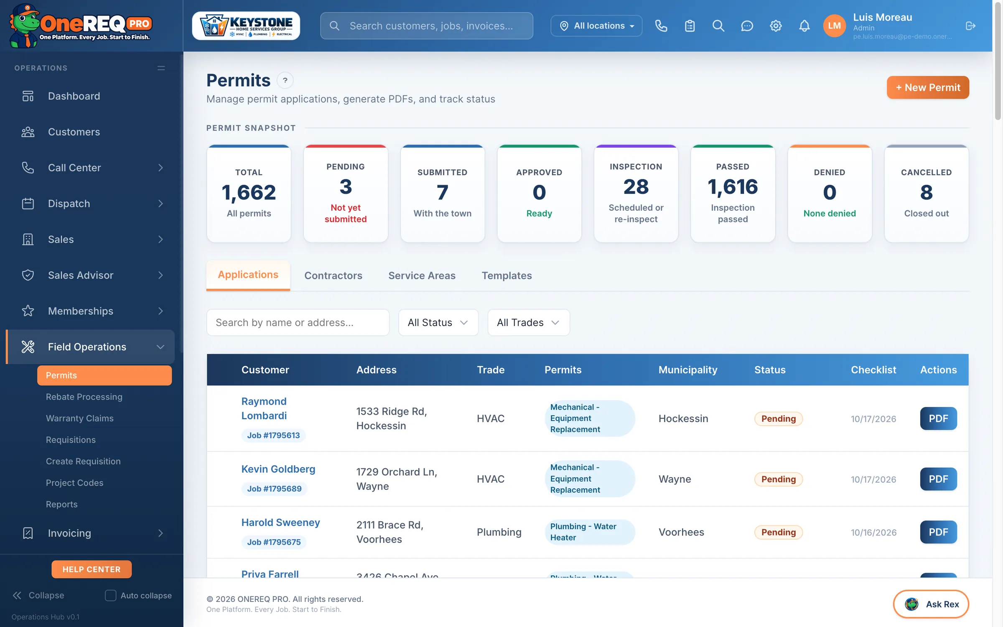Collapse the Field Operations menu

pos(90,347)
